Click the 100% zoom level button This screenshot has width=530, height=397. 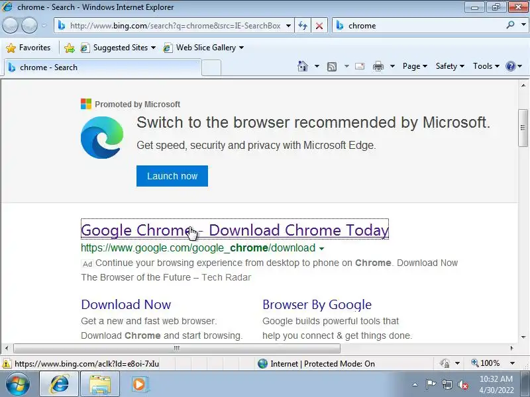[x=486, y=363]
